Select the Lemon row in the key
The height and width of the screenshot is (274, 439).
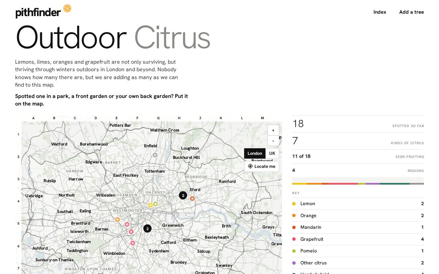point(358,204)
